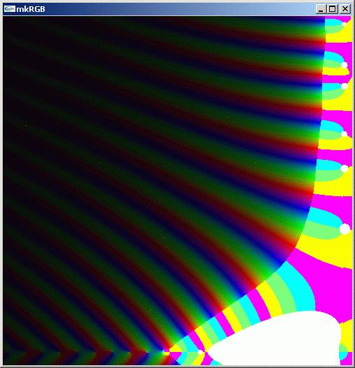Click the small white dot left of white blob
Image resolution: width=355 pixels, height=368 pixels.
point(200,352)
